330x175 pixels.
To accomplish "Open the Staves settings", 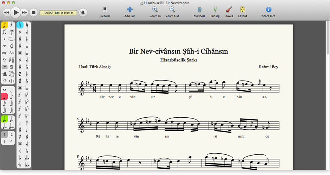I will (229, 12).
